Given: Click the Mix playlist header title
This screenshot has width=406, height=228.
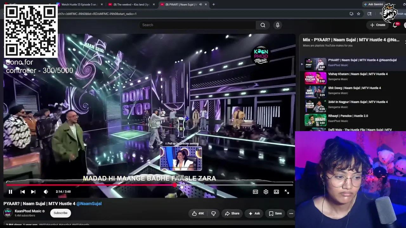Looking at the screenshot, I should 351,40.
